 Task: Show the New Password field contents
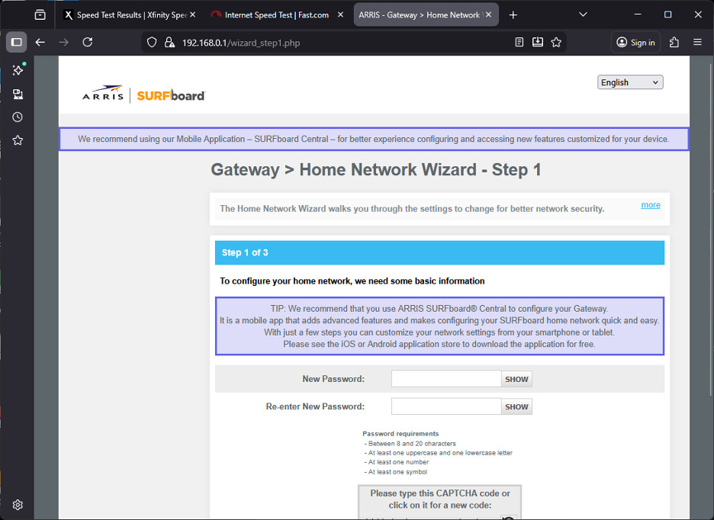[x=516, y=379]
